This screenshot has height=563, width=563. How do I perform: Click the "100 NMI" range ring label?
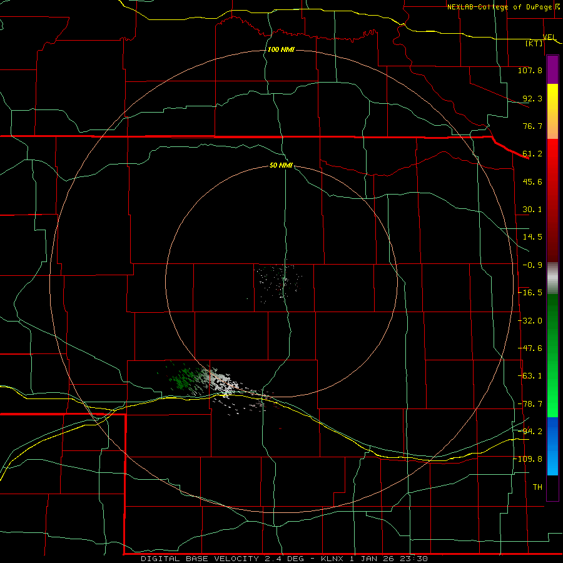[x=281, y=49]
